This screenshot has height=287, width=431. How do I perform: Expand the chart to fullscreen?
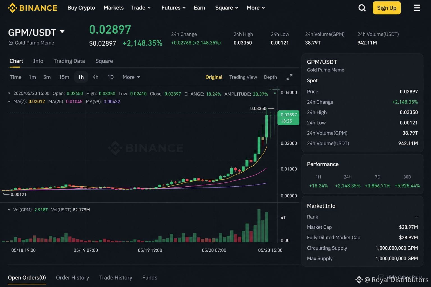click(x=289, y=77)
